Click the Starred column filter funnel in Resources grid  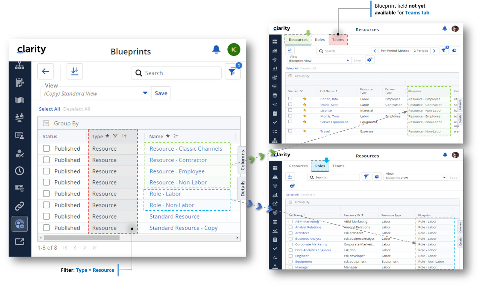[301, 91]
